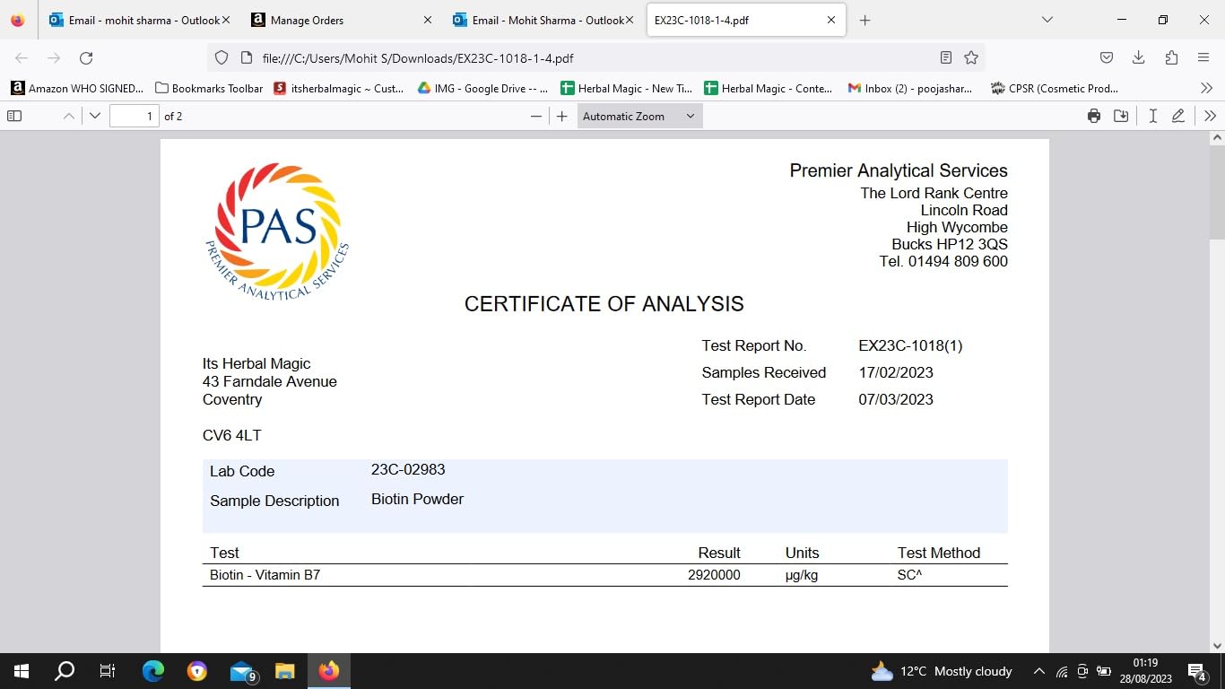The image size is (1225, 689).
Task: Bookmark this page with star icon
Action: pos(971,58)
